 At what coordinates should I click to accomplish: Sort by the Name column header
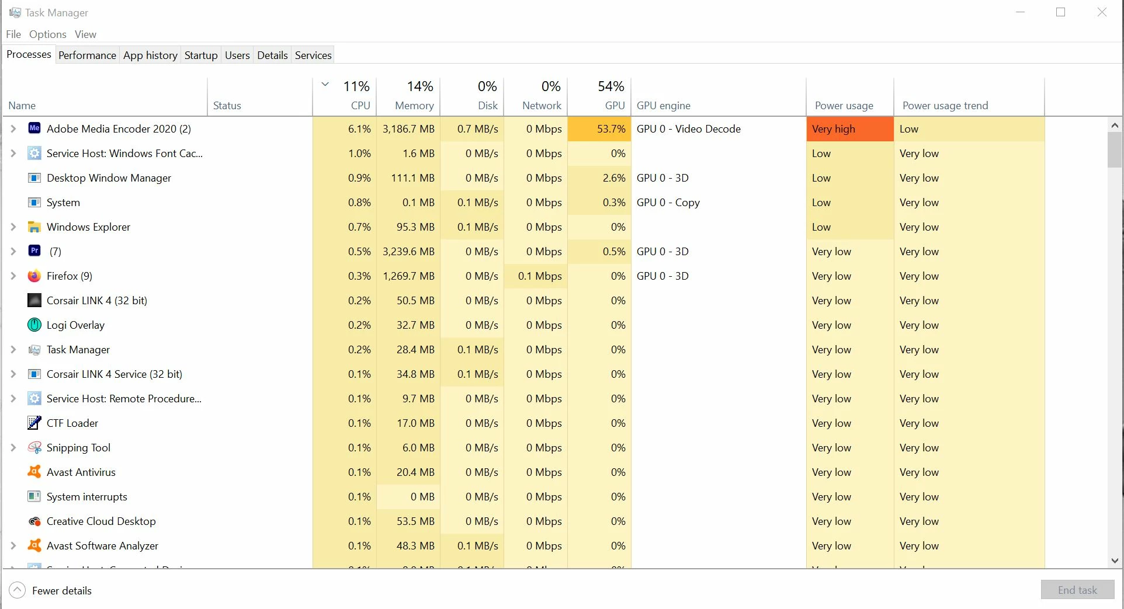(105, 96)
